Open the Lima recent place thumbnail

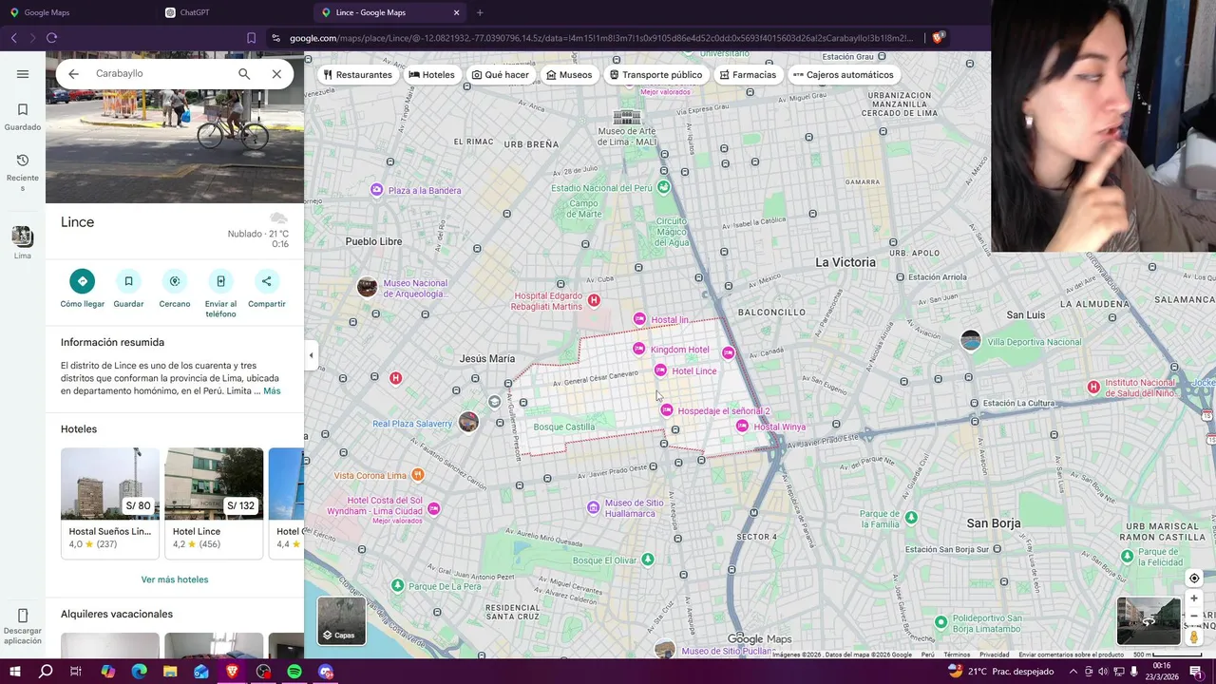(22, 243)
